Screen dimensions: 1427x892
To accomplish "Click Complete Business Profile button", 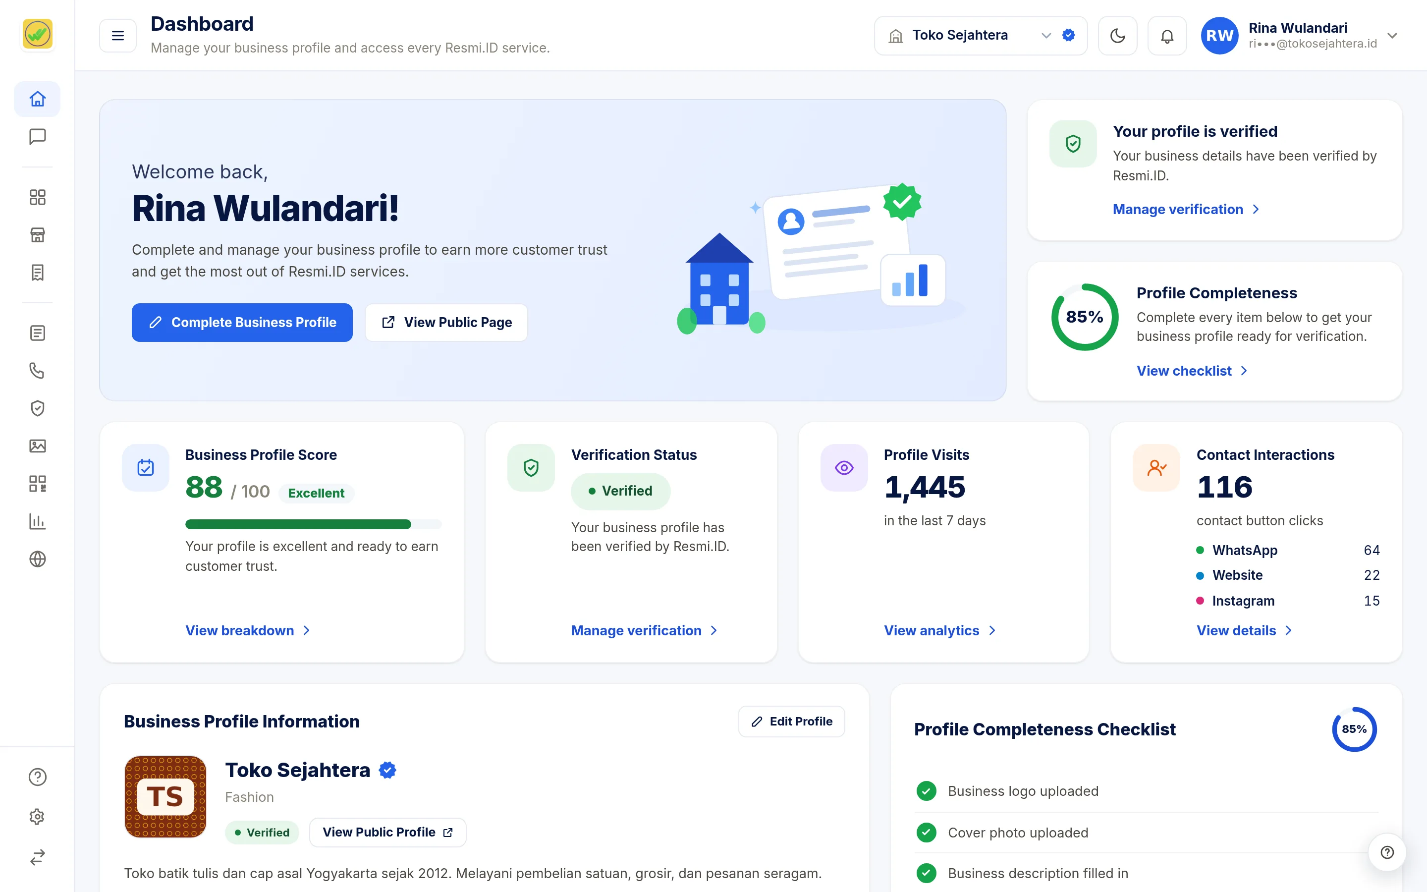I will pyautogui.click(x=242, y=322).
